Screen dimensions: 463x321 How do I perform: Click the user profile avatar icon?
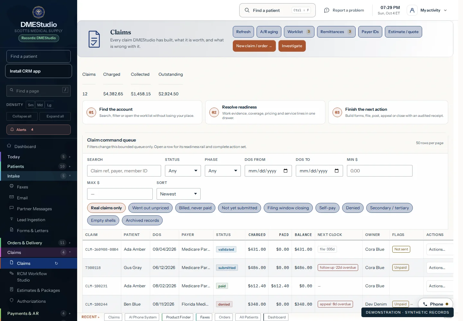point(412,10)
